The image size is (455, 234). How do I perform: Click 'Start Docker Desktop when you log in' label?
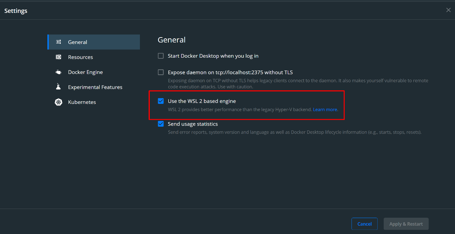tap(213, 56)
